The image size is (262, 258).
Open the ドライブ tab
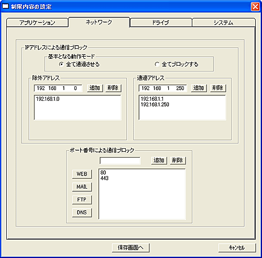click(161, 23)
